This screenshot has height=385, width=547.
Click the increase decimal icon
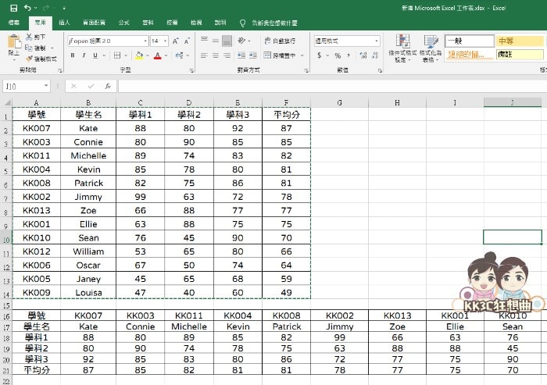(363, 55)
